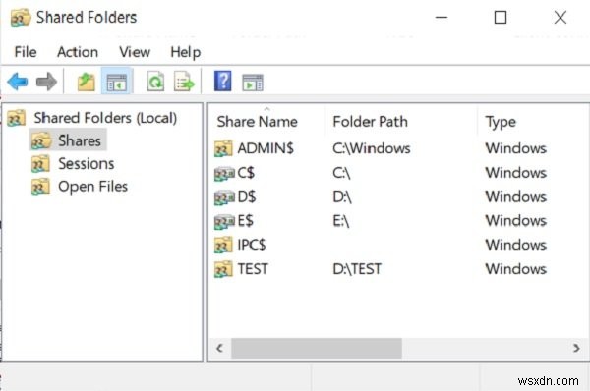Click the Refresh toolbar icon
The image size is (590, 391).
pyautogui.click(x=155, y=82)
